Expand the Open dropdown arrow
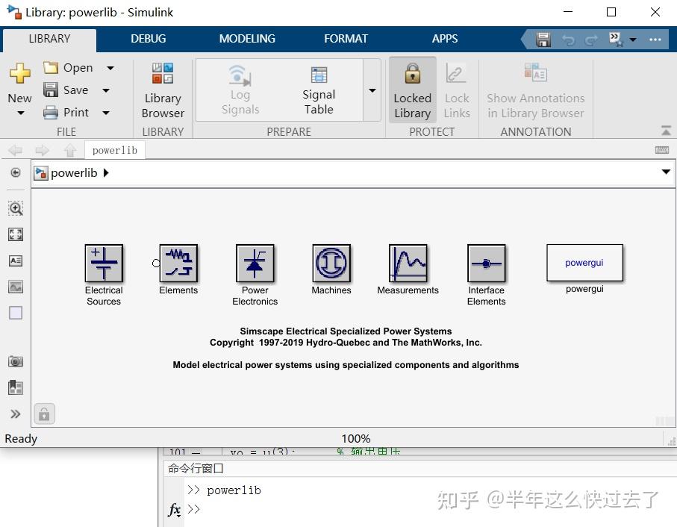The width and height of the screenshot is (677, 527). point(110,68)
